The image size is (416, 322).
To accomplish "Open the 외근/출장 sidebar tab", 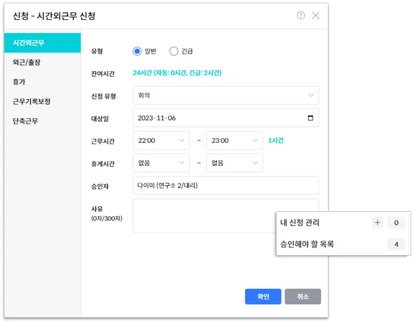I will click(x=42, y=62).
